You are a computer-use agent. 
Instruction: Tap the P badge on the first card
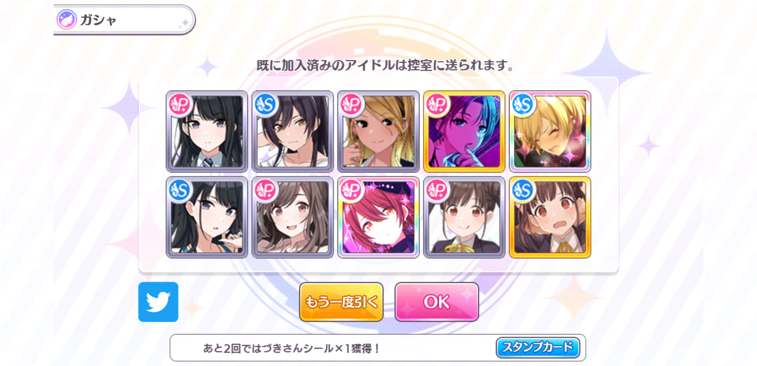pyautogui.click(x=180, y=104)
